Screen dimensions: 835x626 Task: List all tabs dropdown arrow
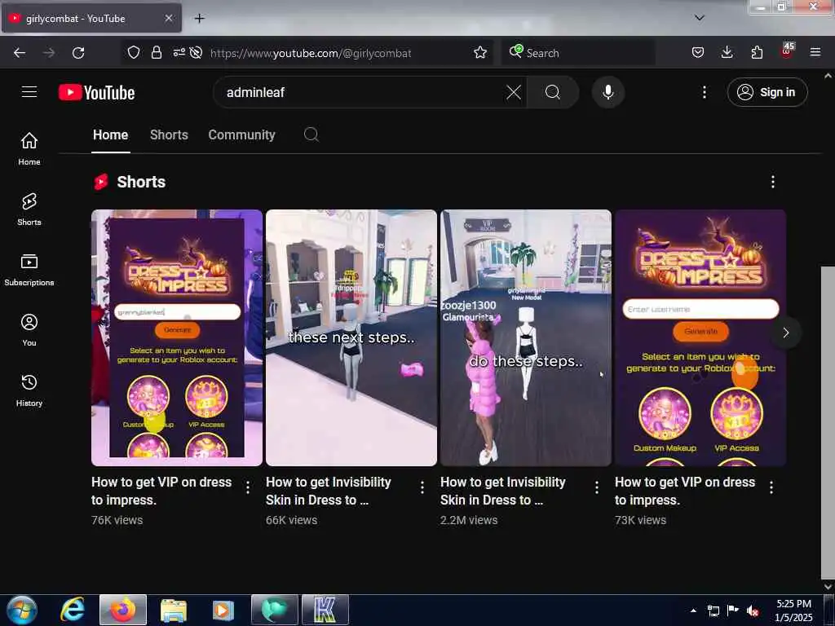pyautogui.click(x=699, y=18)
